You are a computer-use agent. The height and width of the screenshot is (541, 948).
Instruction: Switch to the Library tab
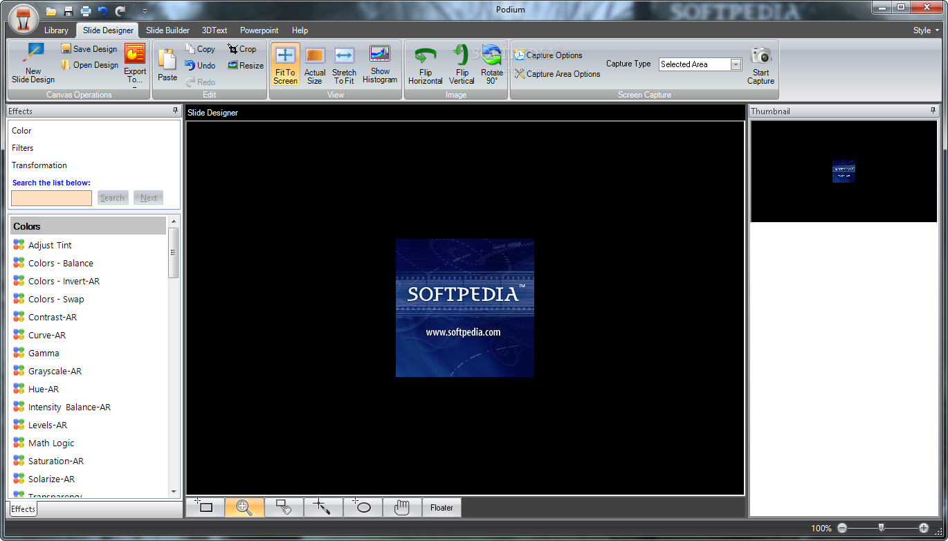pos(56,30)
